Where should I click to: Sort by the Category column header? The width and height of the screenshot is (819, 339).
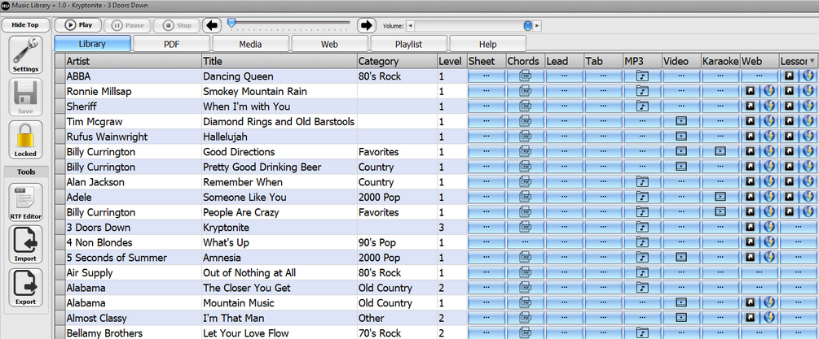397,61
